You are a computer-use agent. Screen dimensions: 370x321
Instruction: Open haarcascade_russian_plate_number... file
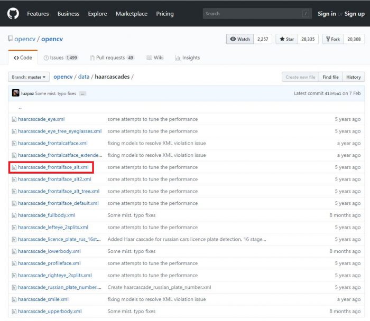60,288
